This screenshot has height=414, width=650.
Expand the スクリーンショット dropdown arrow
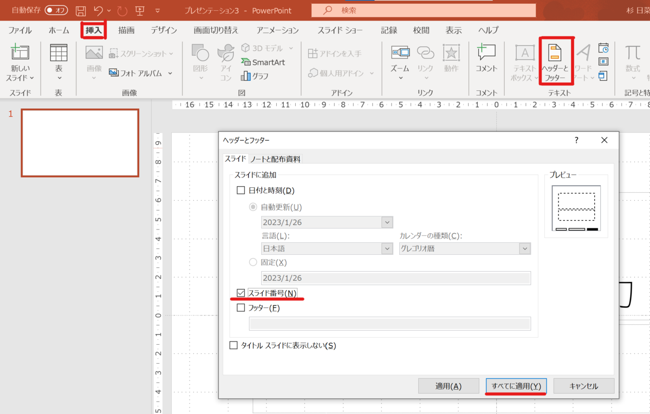coord(171,54)
